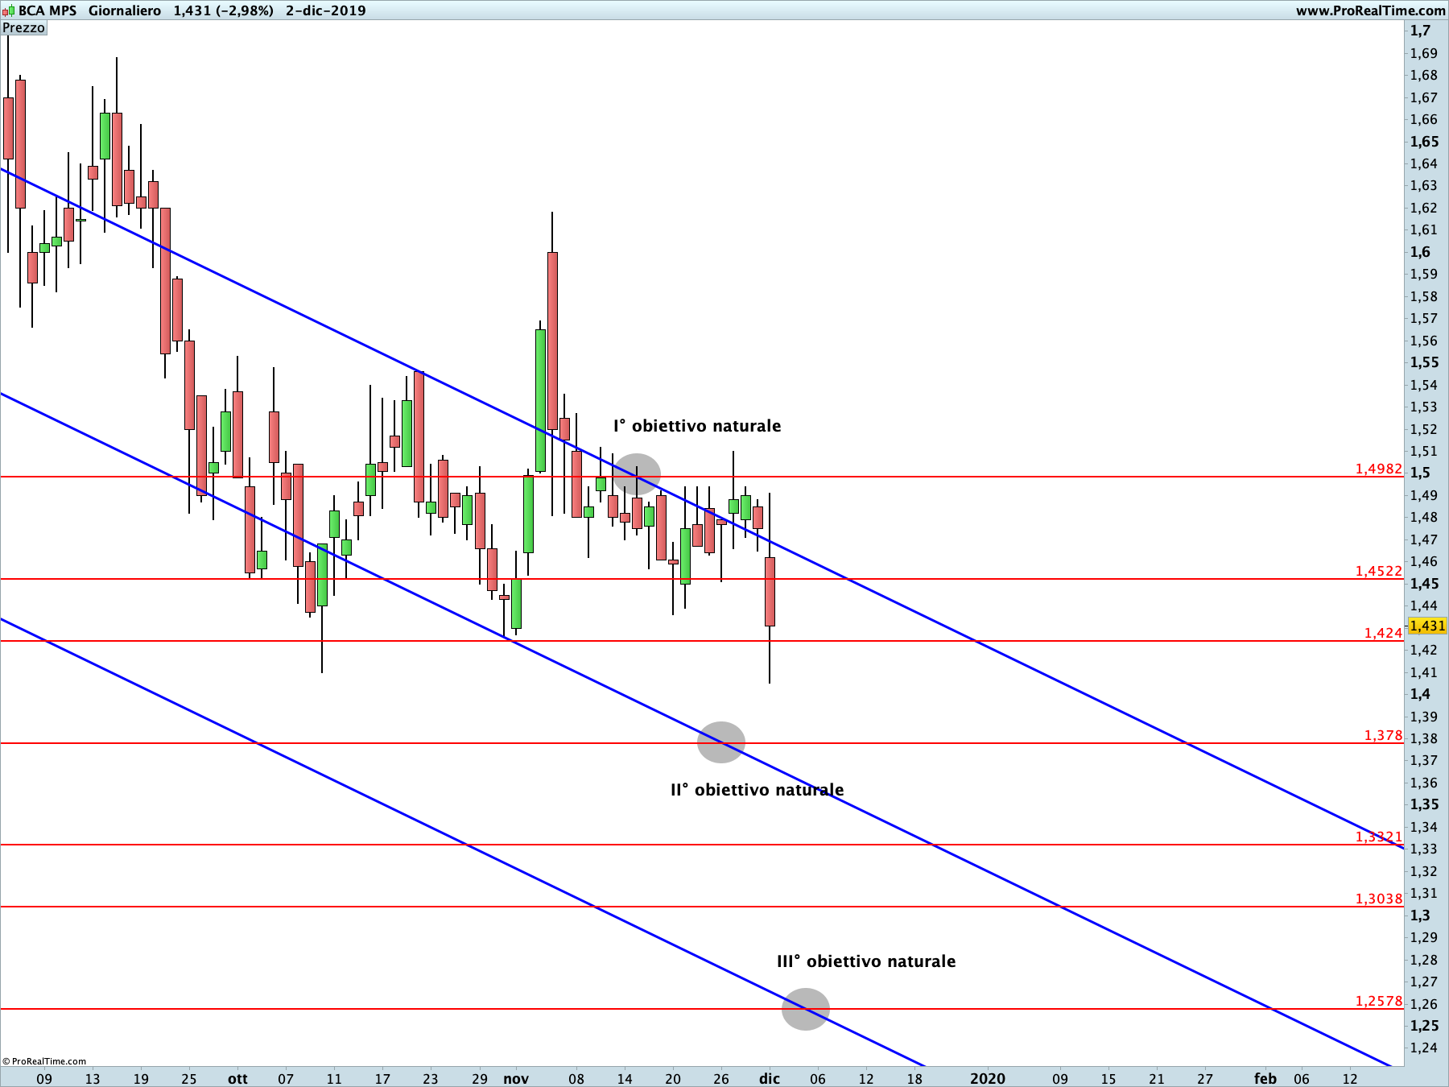Click the BCA MPS ticker title
1449x1087 pixels.
click(47, 10)
